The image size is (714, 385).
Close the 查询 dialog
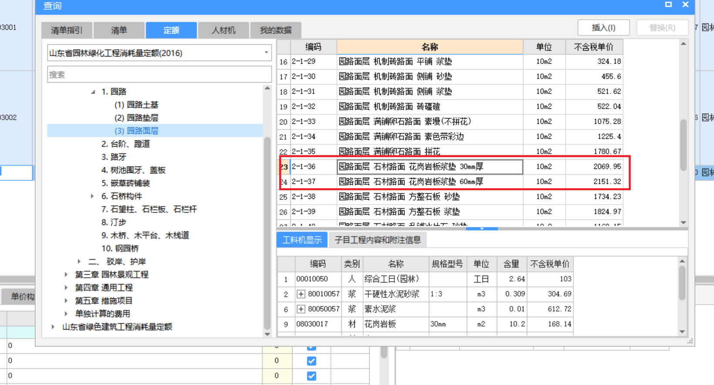(685, 4)
